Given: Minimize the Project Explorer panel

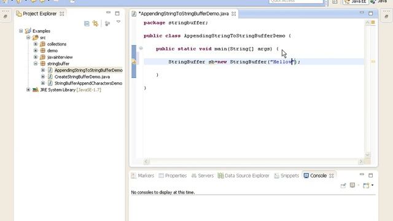Looking at the screenshot, I should (108, 12).
